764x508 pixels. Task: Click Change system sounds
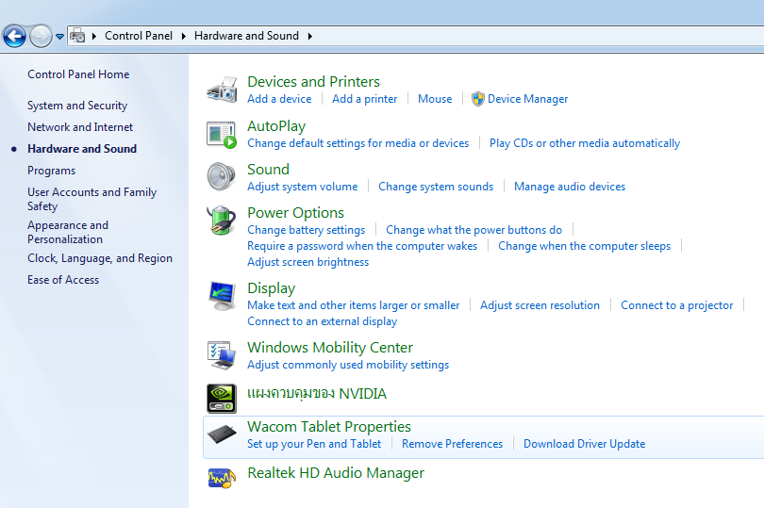436,187
